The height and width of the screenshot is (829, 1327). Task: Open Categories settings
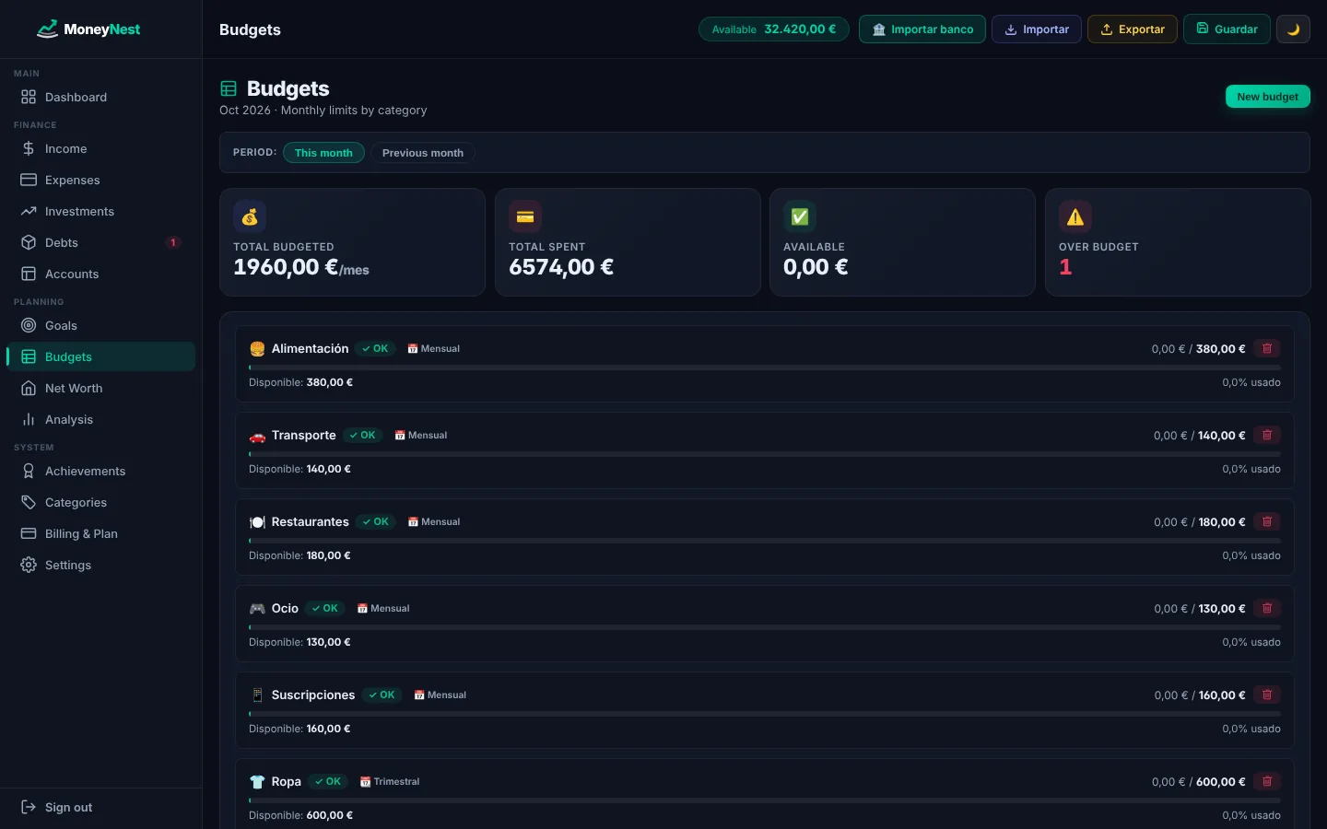100,502
